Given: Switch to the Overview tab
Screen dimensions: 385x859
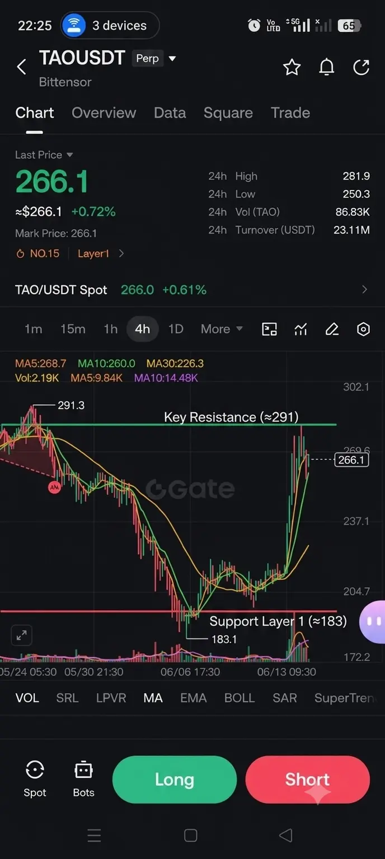Looking at the screenshot, I should 104,113.
